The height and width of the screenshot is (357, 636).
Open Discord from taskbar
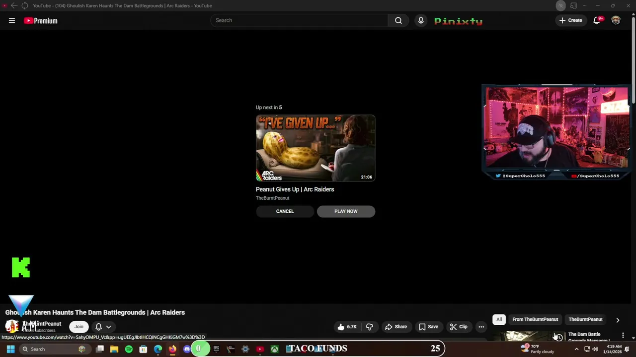tap(187, 349)
